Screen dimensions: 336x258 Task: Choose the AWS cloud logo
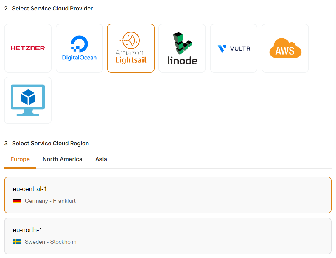point(285,48)
